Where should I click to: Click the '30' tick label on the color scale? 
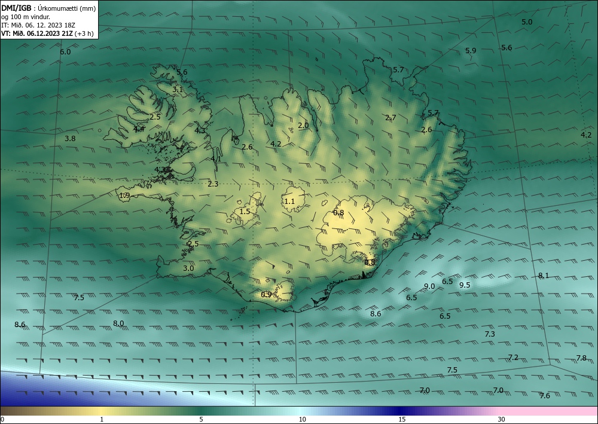[x=502, y=419]
